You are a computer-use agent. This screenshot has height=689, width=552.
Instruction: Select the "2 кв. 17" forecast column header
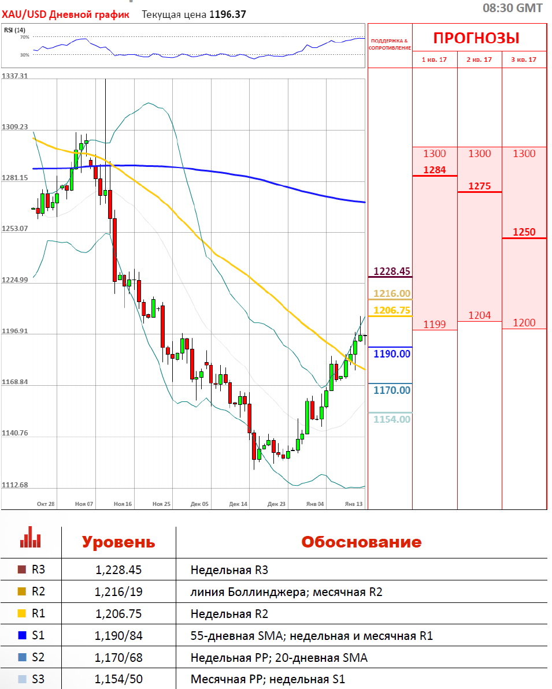coord(479,59)
